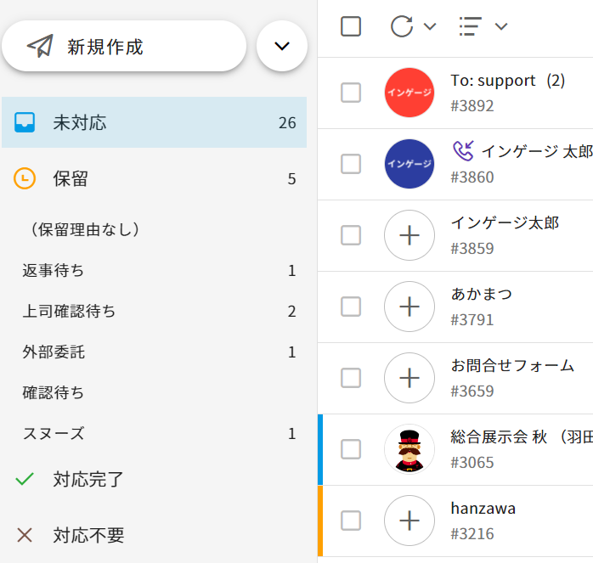Click the plus avatar beside インゲージ太郎 #3859

[x=409, y=235]
